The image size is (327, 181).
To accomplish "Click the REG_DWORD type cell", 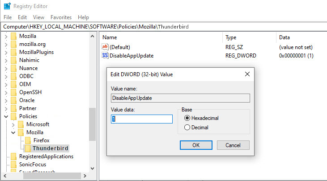I will click(x=241, y=56).
